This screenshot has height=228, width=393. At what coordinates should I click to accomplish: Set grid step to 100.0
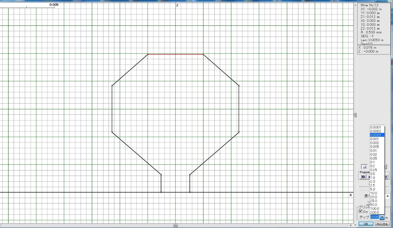pos(377,209)
